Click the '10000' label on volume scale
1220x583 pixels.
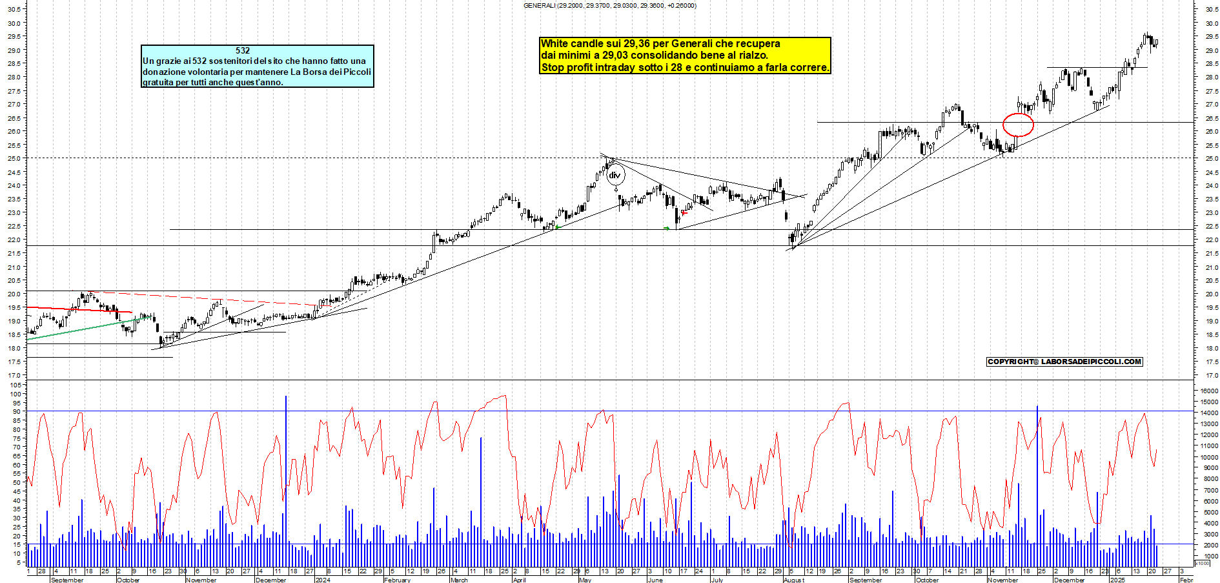click(1209, 457)
